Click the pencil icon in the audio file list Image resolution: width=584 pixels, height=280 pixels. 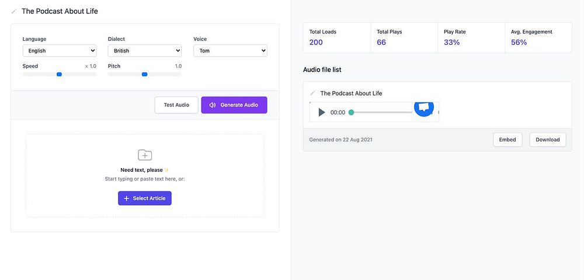[312, 93]
